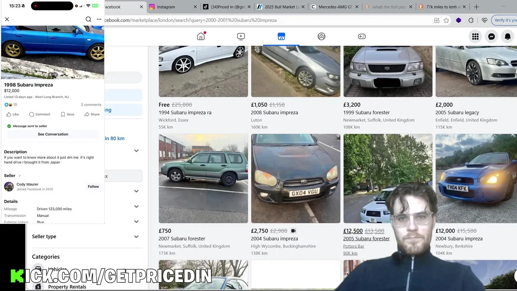Close the 77k miles to kmh tab

pyautogui.click(x=465, y=7)
